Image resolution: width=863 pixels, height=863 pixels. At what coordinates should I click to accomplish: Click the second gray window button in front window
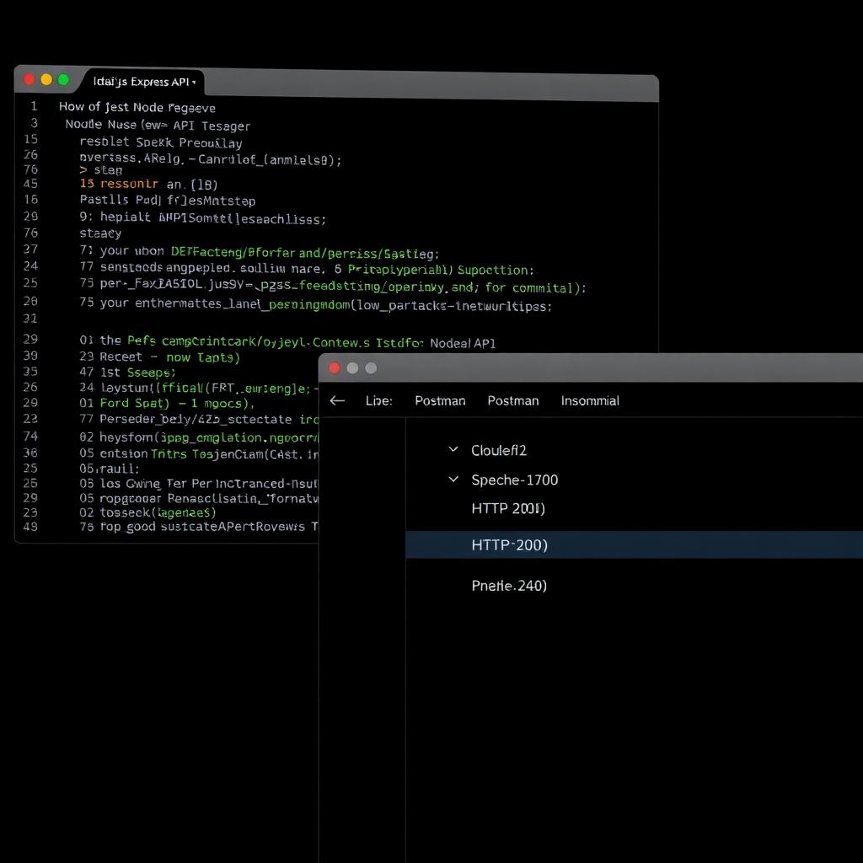click(371, 367)
